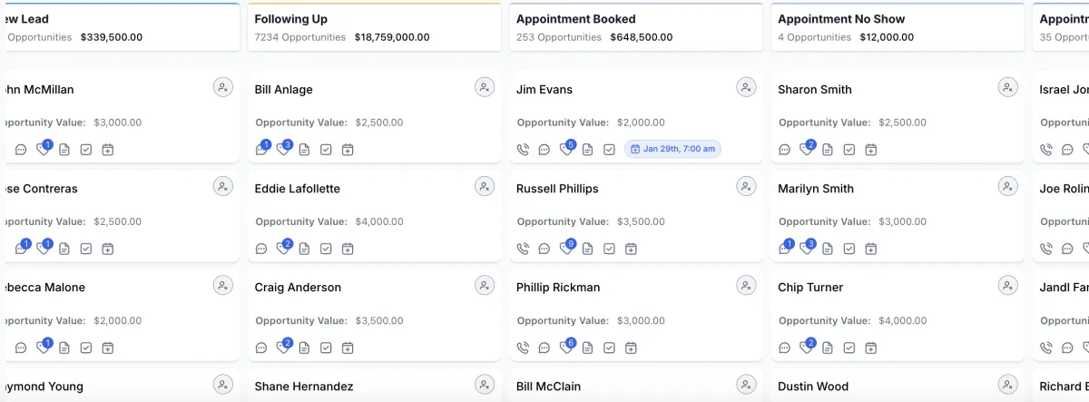The width and height of the screenshot is (1089, 402).
Task: Open the tags icon on Phillip Rickman's card
Action: tap(566, 348)
